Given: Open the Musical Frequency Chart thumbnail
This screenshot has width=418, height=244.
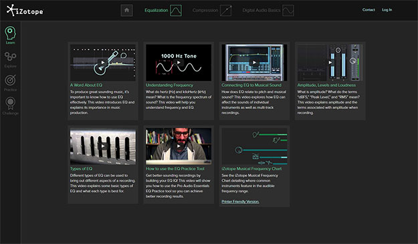Looking at the screenshot, I should click(254, 146).
